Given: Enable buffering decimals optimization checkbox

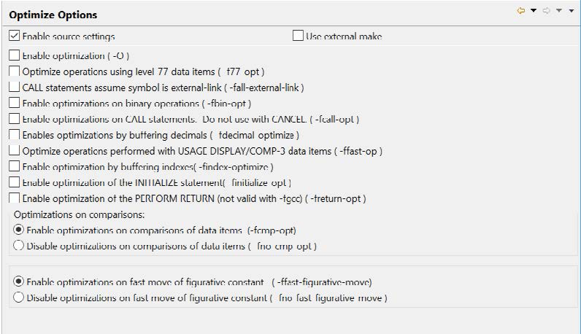Looking at the screenshot, I should [15, 135].
